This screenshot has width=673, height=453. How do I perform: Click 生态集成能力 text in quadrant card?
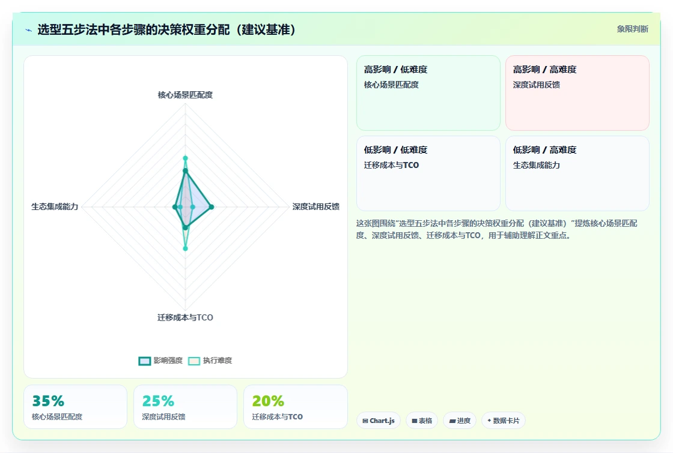point(537,165)
